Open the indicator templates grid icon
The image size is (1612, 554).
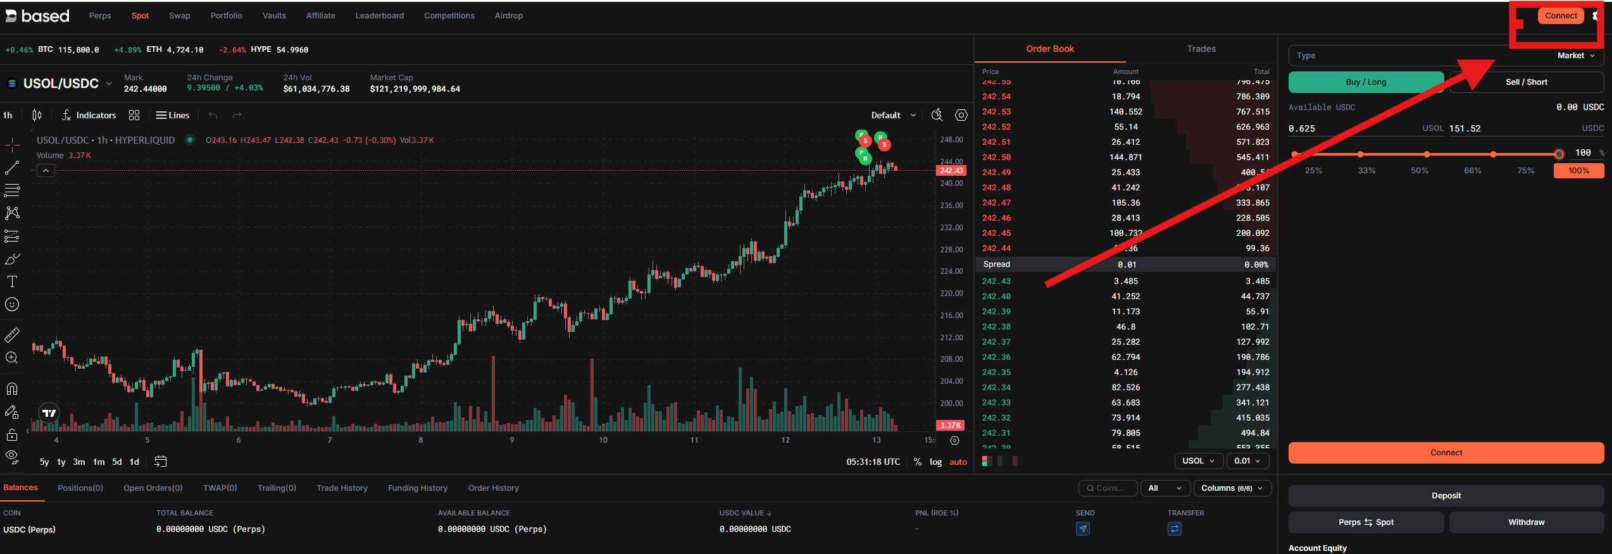pos(134,115)
